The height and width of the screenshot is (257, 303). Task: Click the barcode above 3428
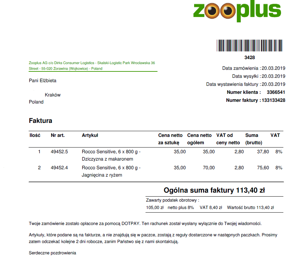pos(249,45)
